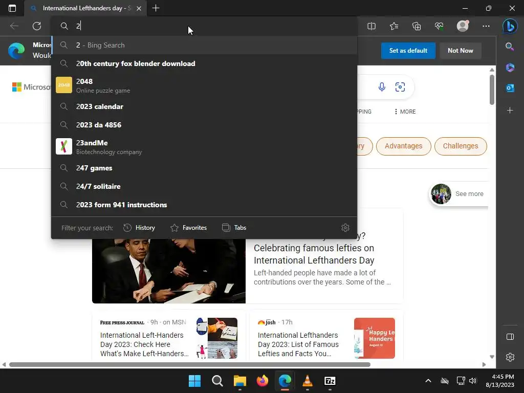Viewport: 524px width, 393px height.
Task: Select the Challenges filter chip
Action: pos(461,146)
